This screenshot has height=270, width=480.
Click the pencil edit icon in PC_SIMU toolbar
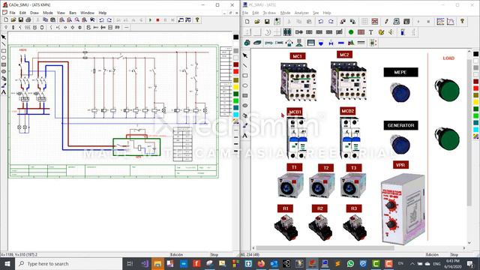(x=386, y=22)
